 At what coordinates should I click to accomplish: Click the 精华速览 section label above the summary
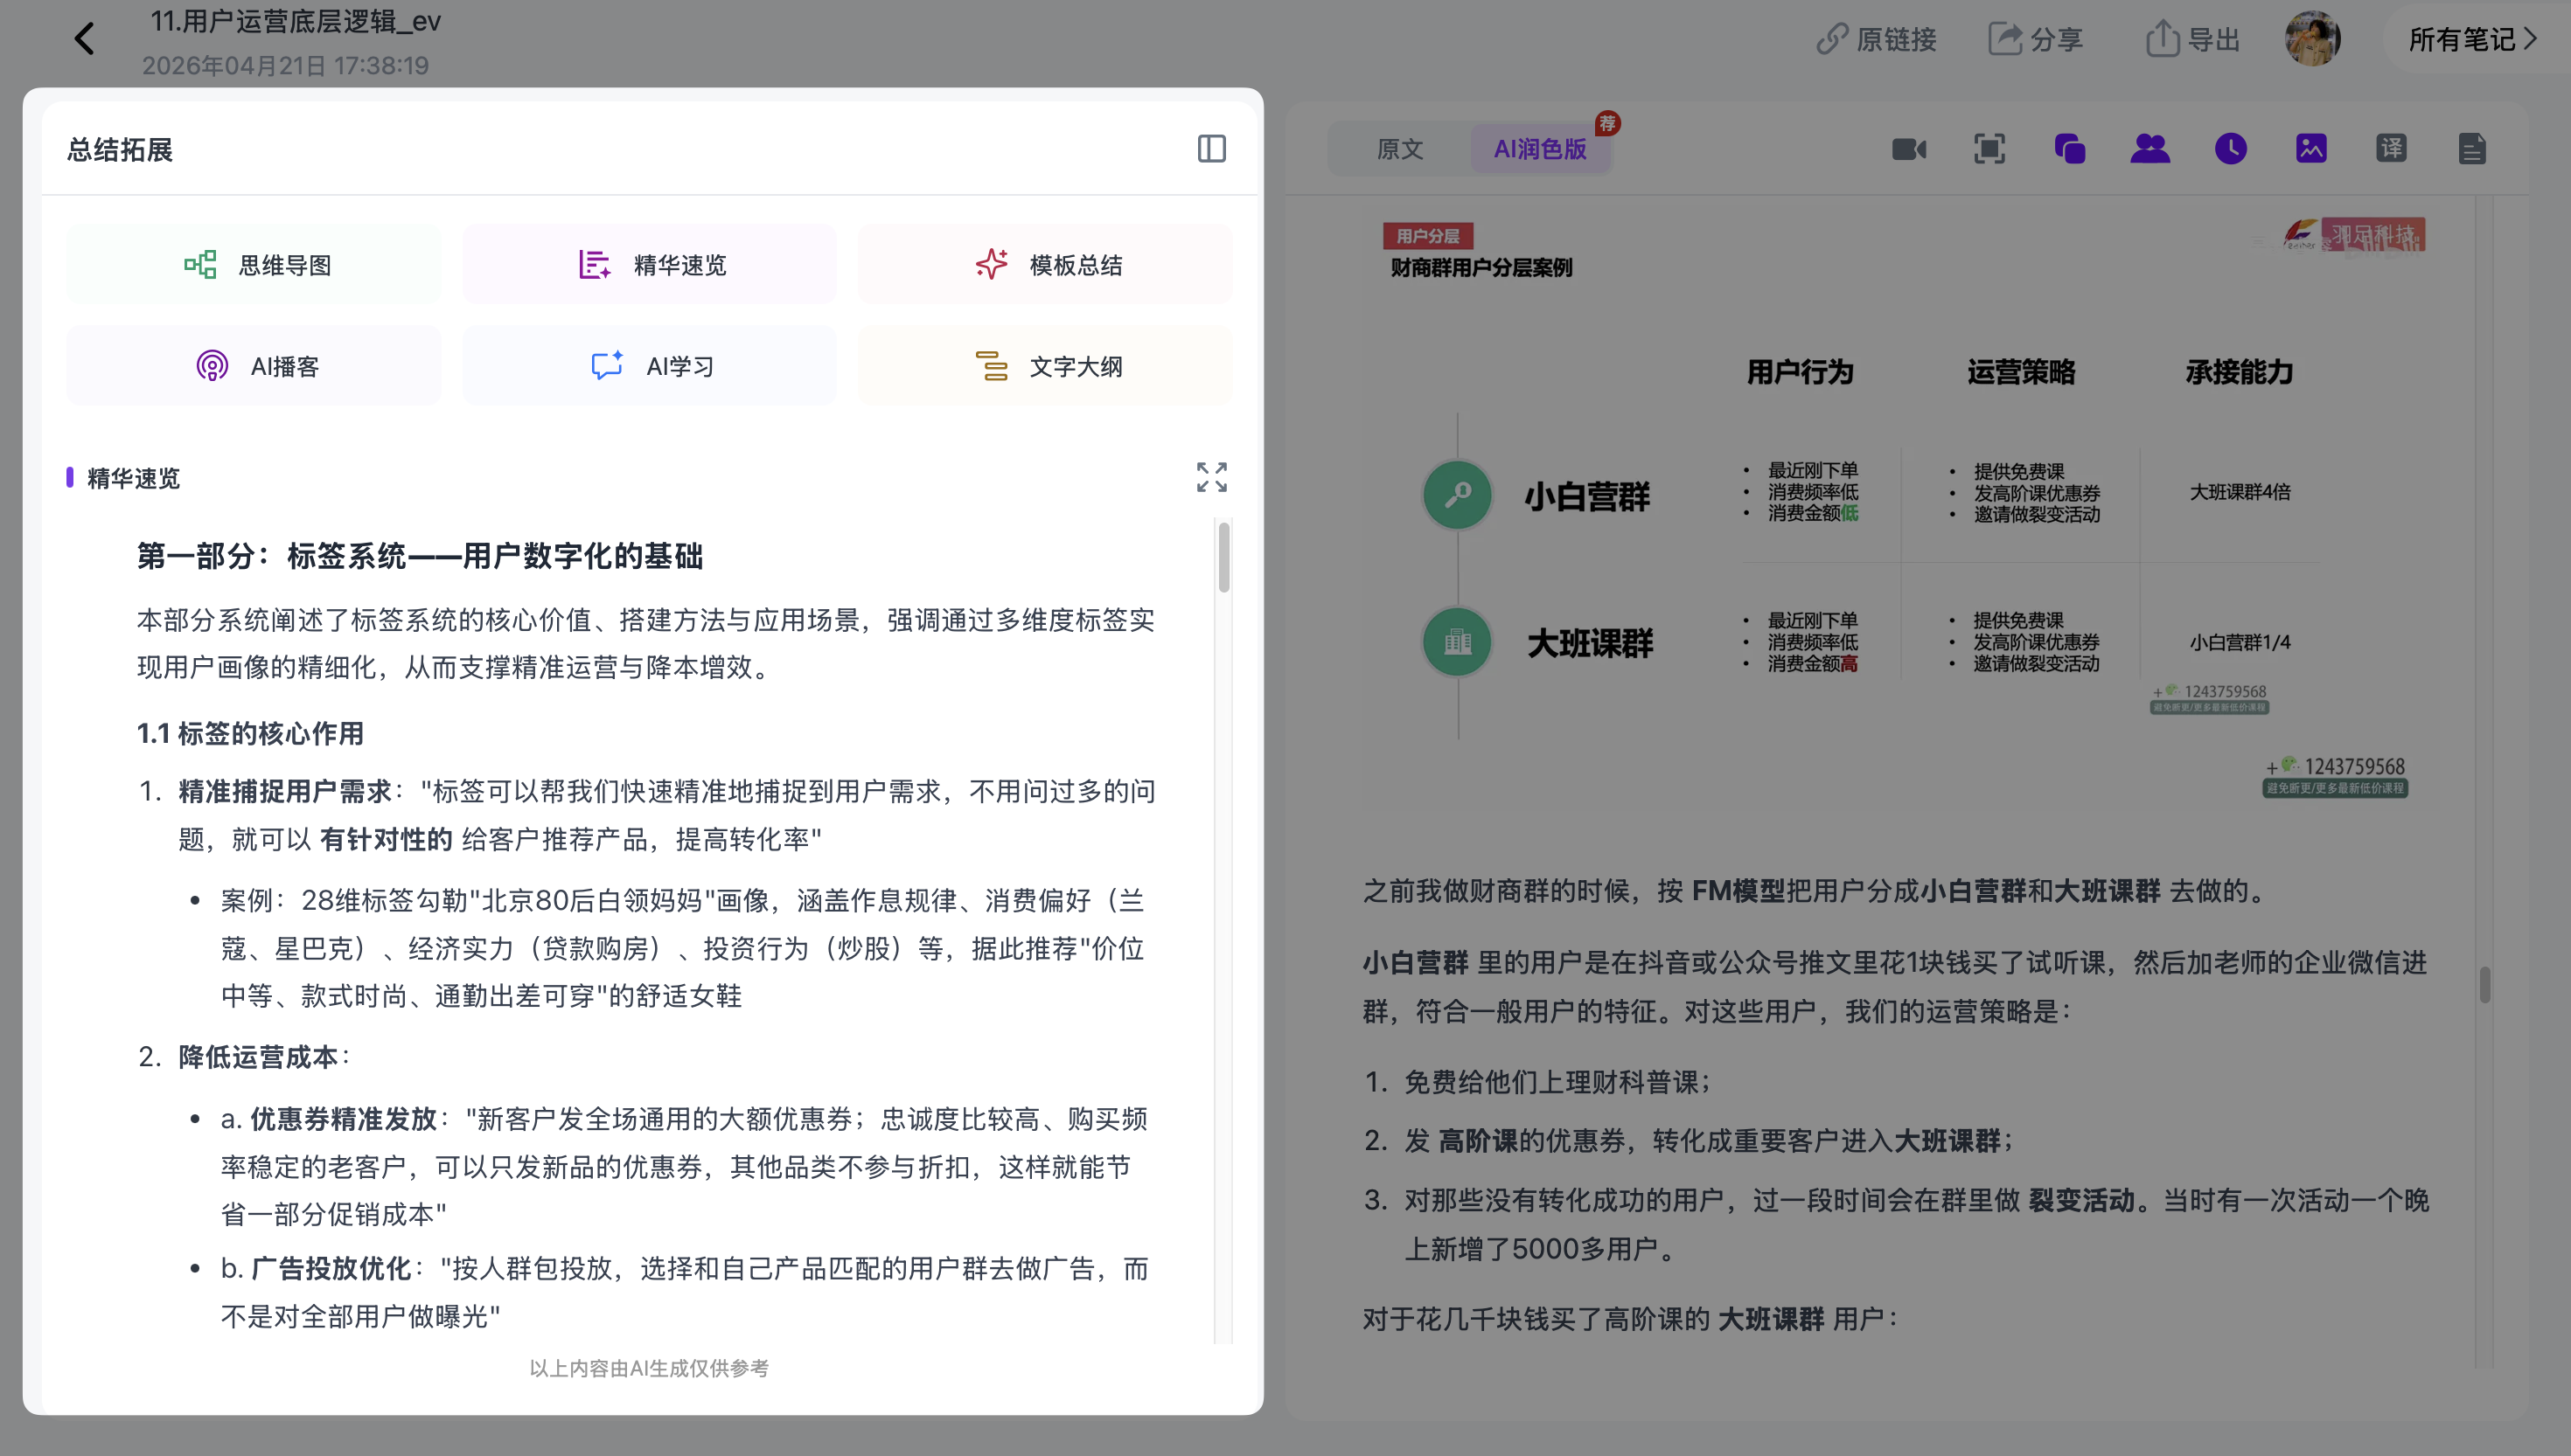pyautogui.click(x=133, y=478)
